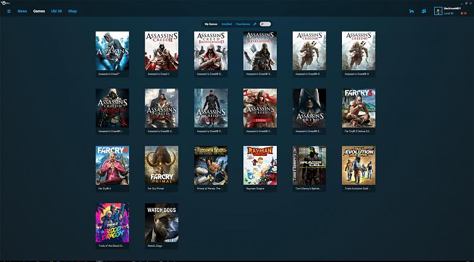
Task: Open the Watch Dogs cover
Action: click(161, 223)
